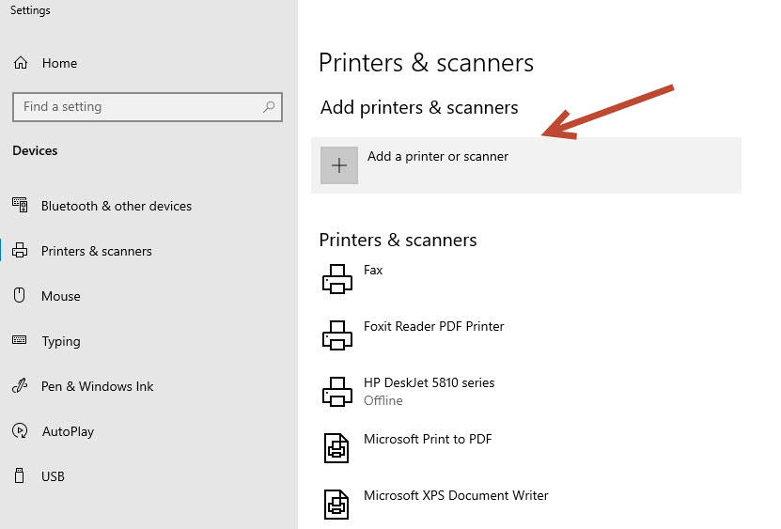
Task: Select Printers & scanners in sidebar
Action: (x=96, y=251)
